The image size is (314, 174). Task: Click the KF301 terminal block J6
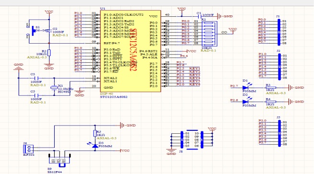click(x=28, y=149)
